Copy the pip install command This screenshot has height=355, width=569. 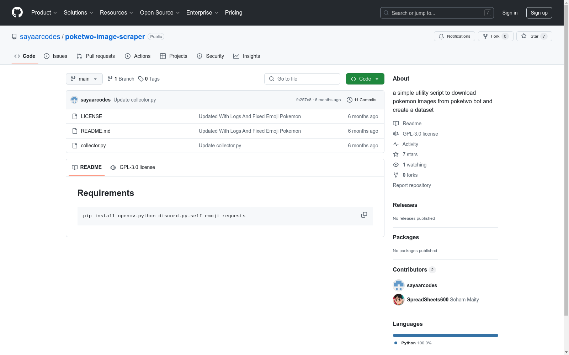pos(364,215)
